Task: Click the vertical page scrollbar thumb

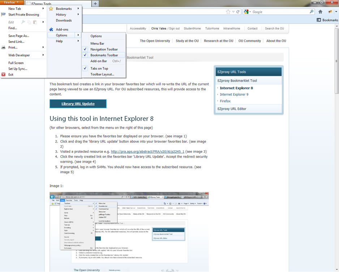Action: (336, 61)
